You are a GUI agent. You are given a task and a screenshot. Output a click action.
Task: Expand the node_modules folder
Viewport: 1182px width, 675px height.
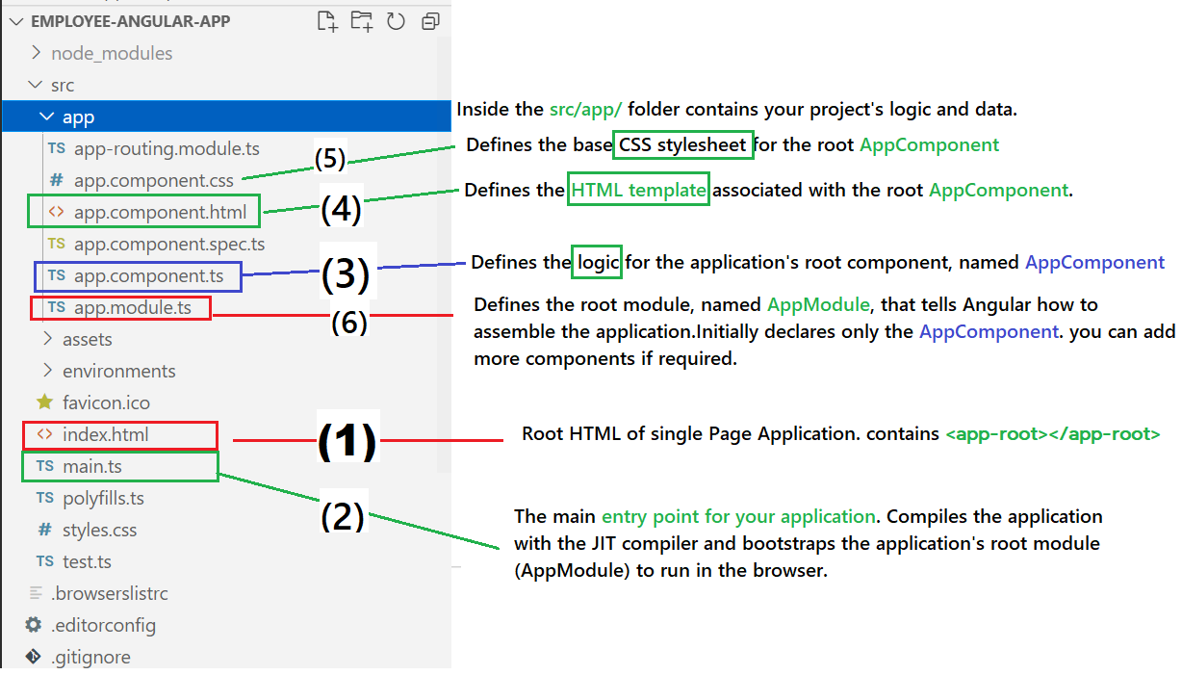[x=37, y=53]
